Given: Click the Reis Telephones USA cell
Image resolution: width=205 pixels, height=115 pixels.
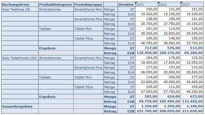Looking at the screenshot, I should pos(20,58).
